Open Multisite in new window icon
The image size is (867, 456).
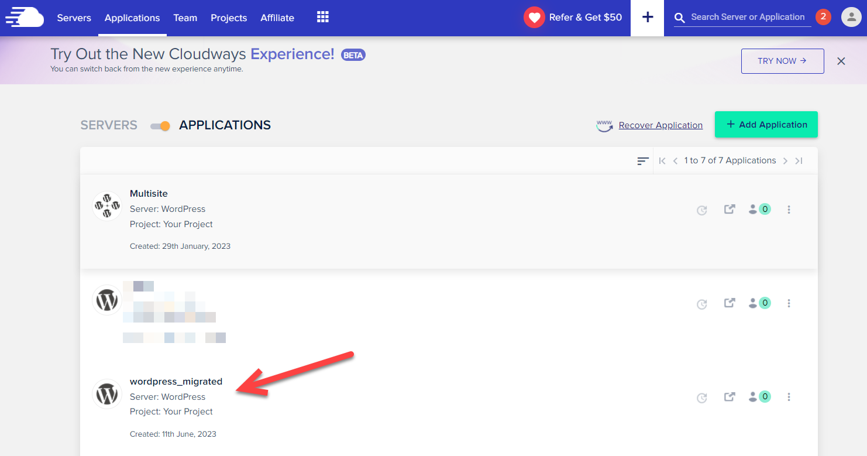(730, 209)
